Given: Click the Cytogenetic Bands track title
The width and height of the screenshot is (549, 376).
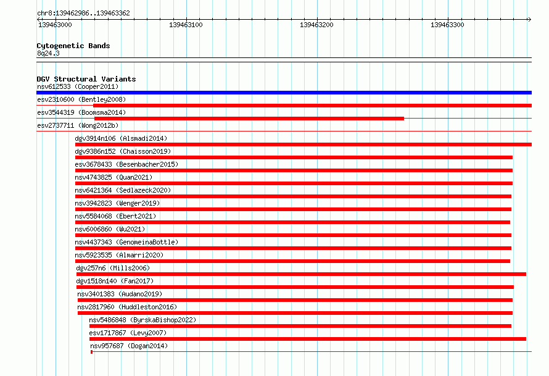Looking at the screenshot, I should point(73,46).
